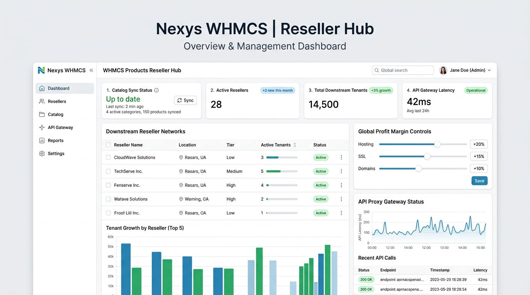The height and width of the screenshot is (295, 530).
Task: Click the API Gateway pulse icon
Action: pyautogui.click(x=42, y=128)
